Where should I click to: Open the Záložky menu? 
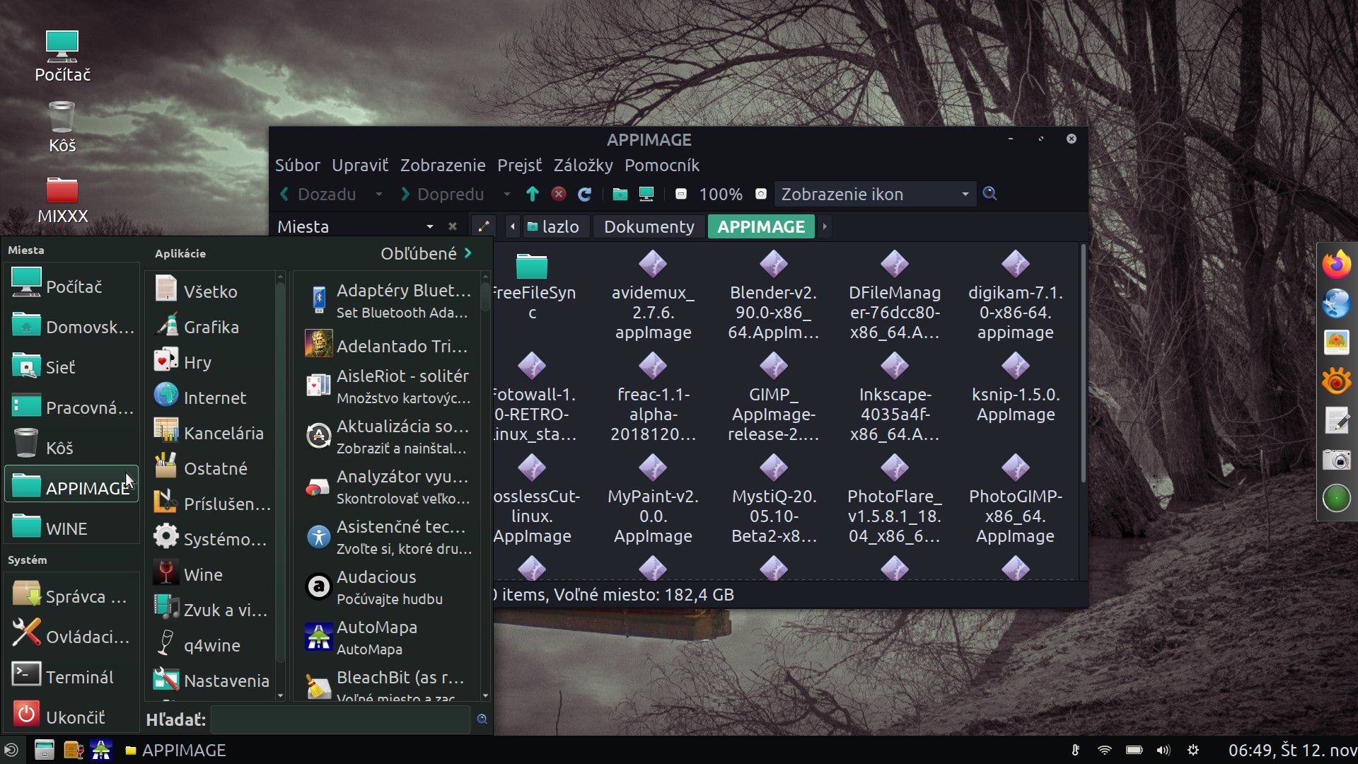click(x=583, y=165)
